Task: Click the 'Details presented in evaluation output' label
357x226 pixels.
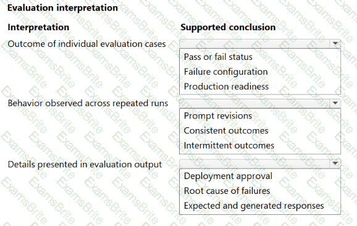Action: [x=85, y=164]
